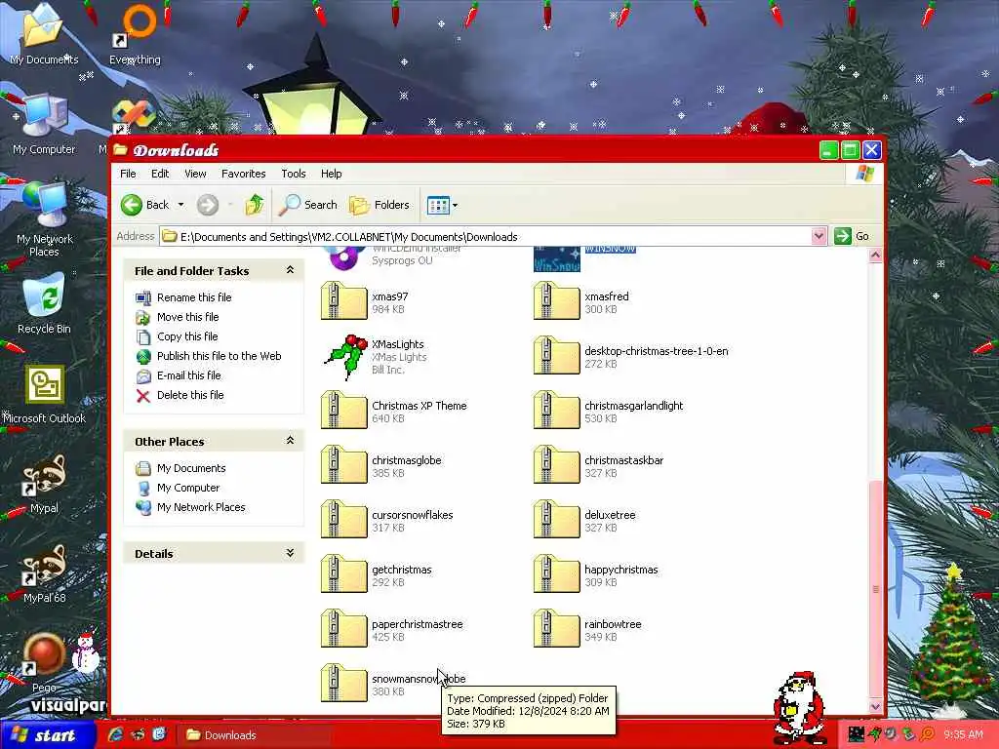
Task: Select the WinSnow thumbnail icon
Action: pos(557,259)
